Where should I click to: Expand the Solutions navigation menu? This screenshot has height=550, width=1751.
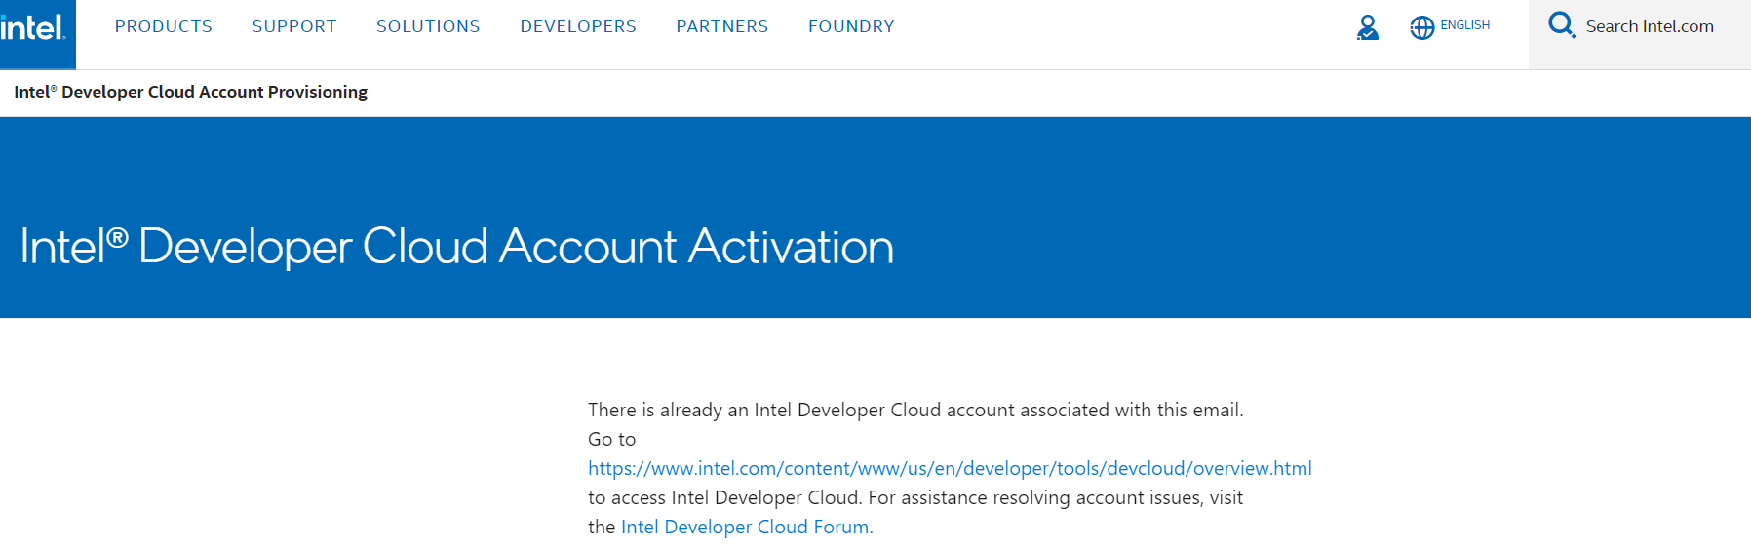pos(428,26)
